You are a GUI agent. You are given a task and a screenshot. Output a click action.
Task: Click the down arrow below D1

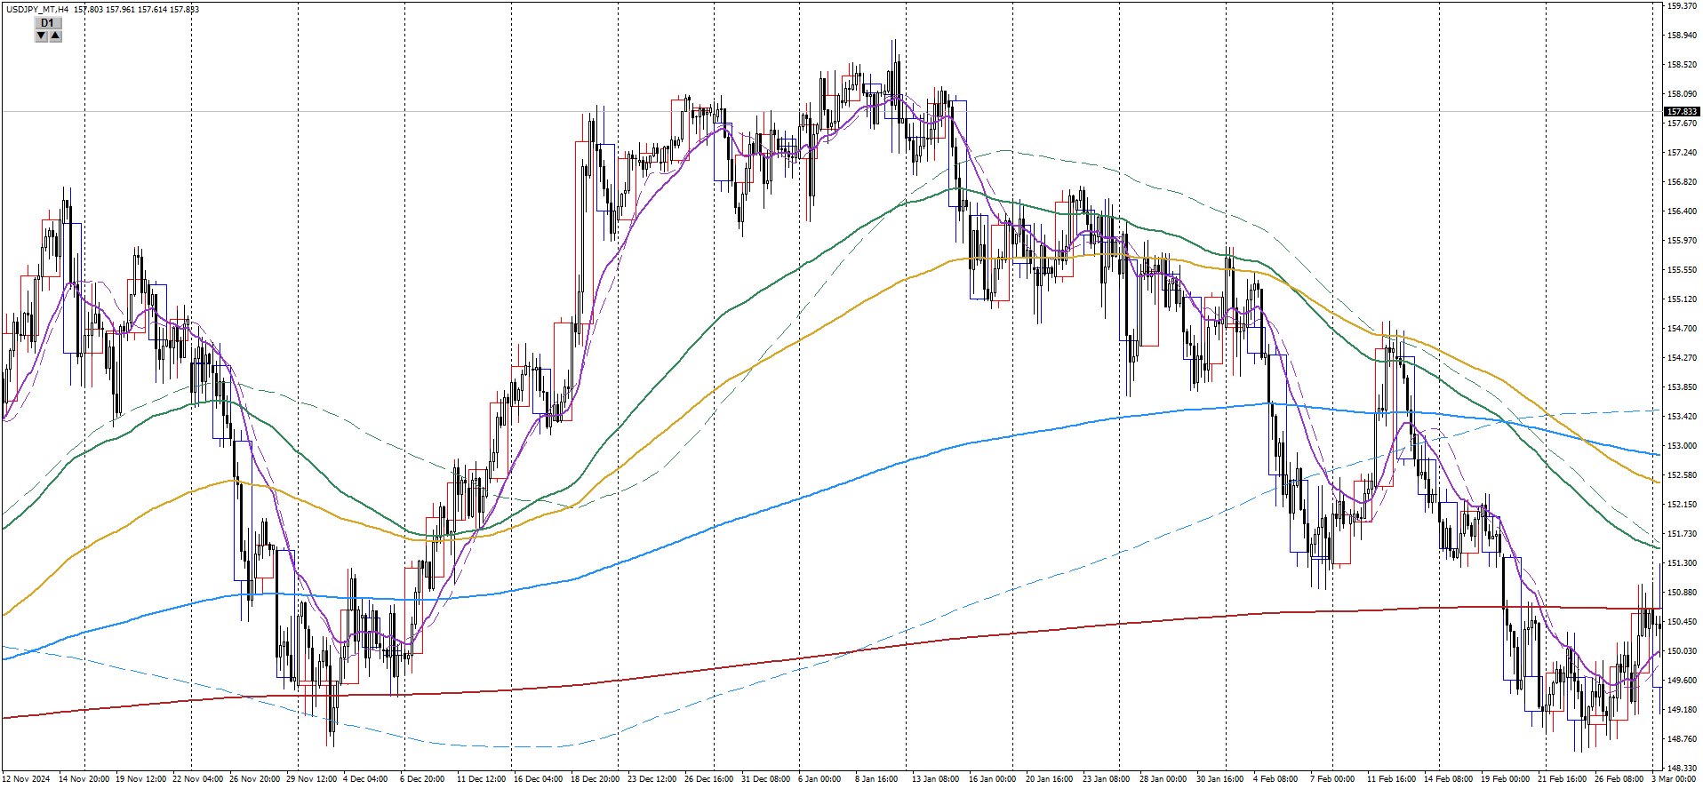click(41, 36)
